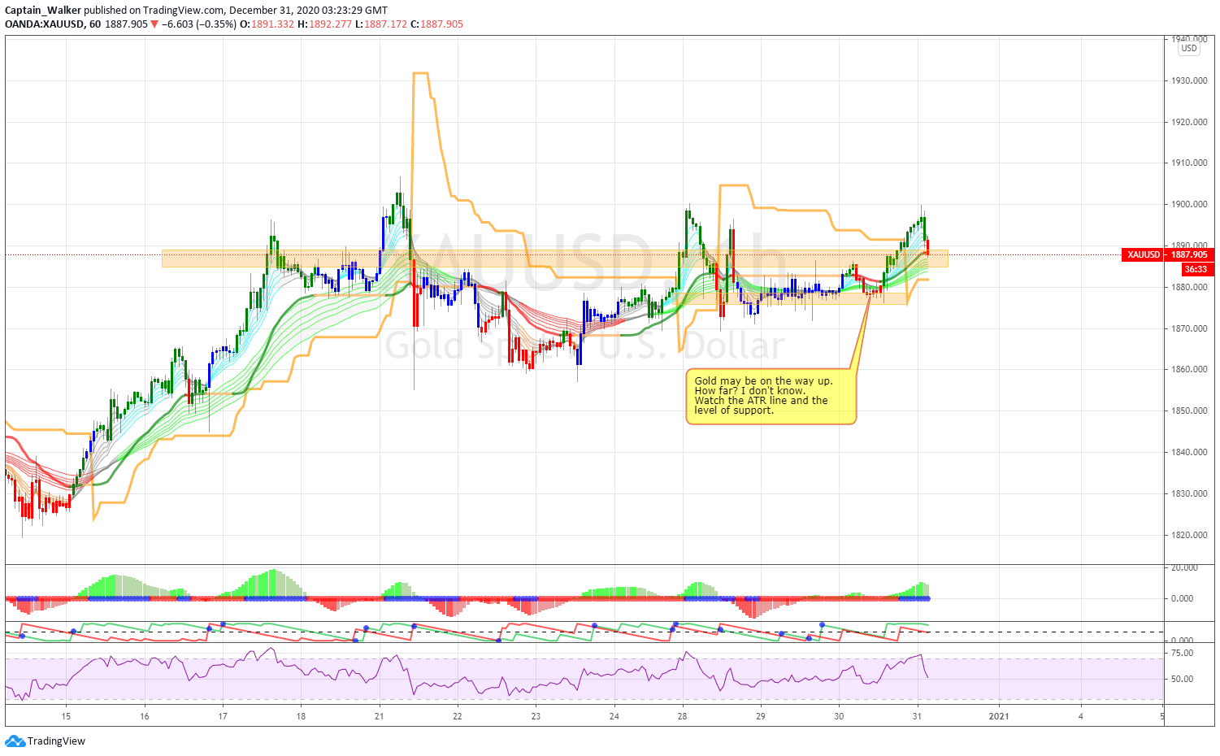Click the red down-triangle price change indicator
The height and width of the screenshot is (756, 1220).
pyautogui.click(x=154, y=24)
